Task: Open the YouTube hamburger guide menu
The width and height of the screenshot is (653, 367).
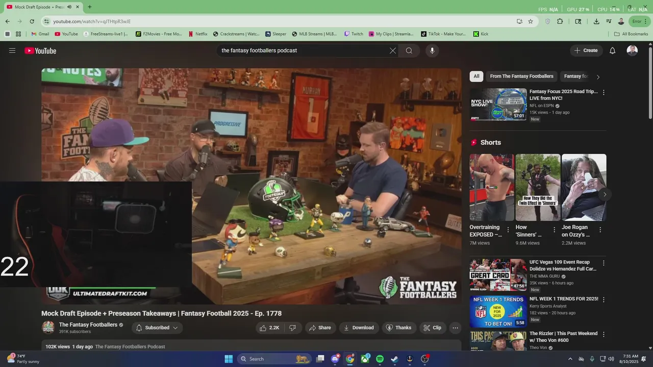Action: point(12,50)
